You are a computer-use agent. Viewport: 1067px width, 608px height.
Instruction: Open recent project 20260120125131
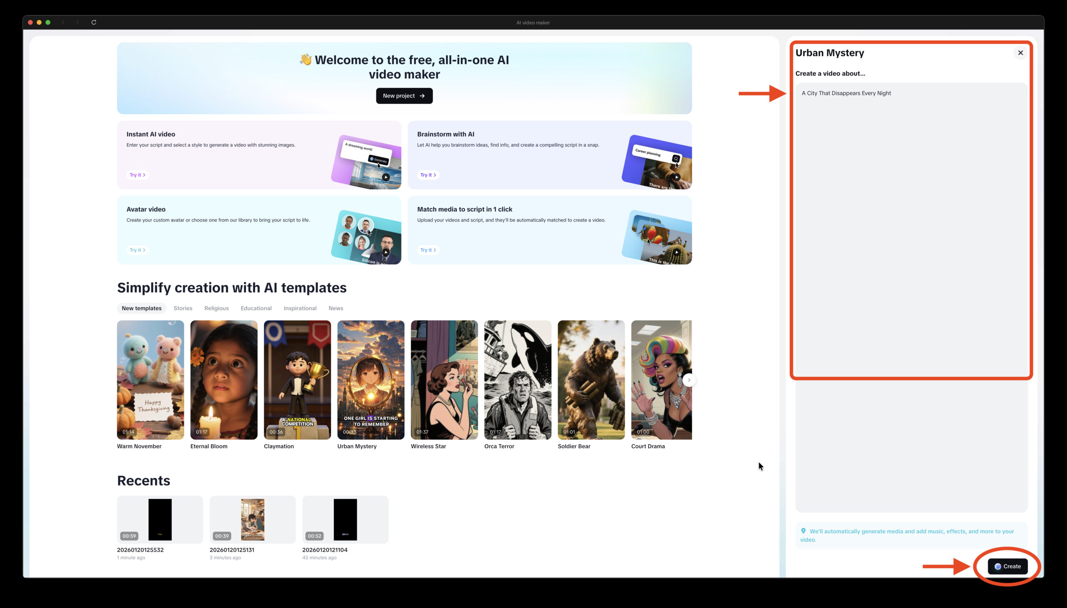pos(253,520)
